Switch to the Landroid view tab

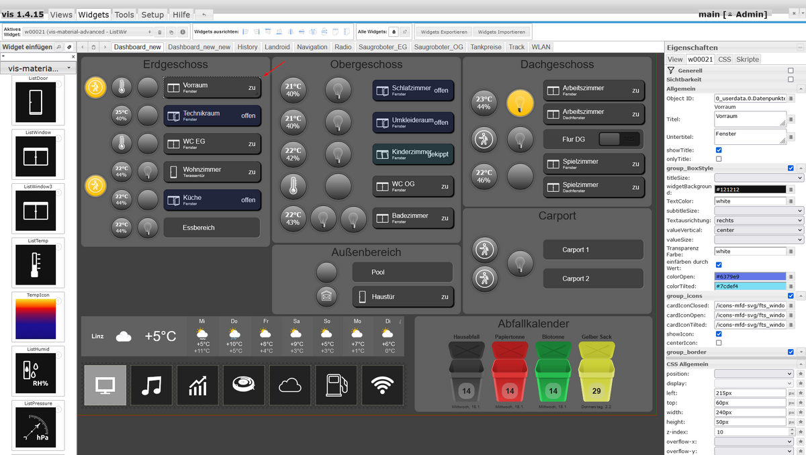tap(277, 47)
